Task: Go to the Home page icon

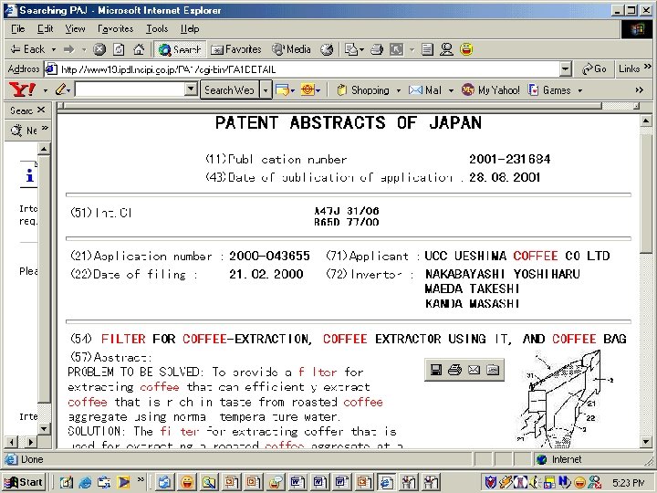Action: (x=139, y=49)
